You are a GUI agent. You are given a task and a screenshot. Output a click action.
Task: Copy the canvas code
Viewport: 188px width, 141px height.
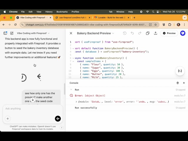point(147,33)
